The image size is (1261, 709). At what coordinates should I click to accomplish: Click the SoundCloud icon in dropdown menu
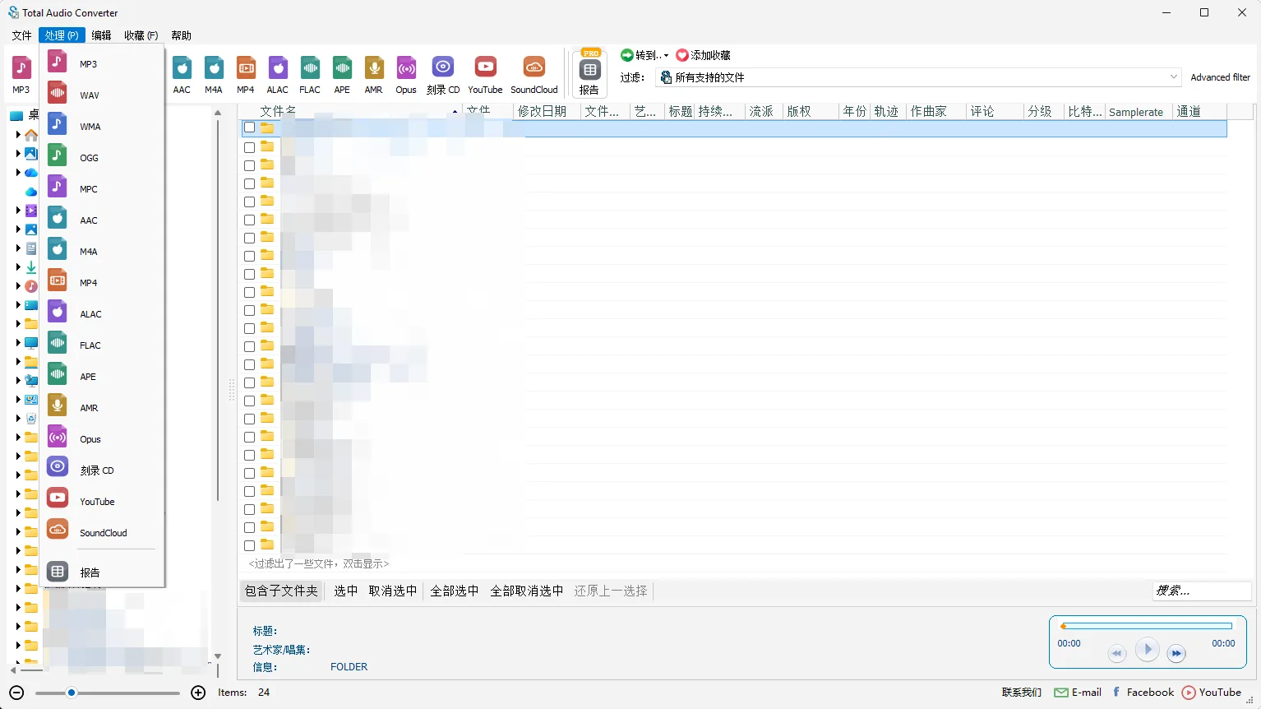coord(58,530)
